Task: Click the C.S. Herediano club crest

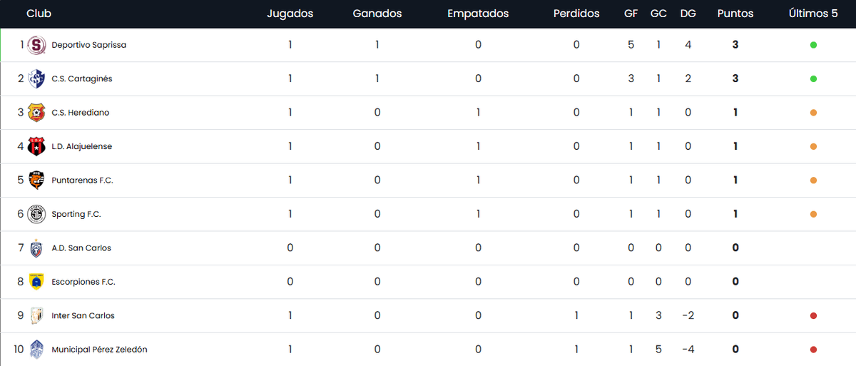Action: point(36,113)
